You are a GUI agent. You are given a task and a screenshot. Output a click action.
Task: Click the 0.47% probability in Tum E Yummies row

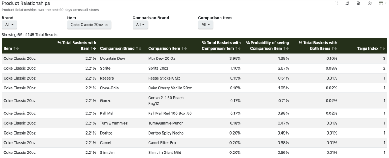(283, 123)
